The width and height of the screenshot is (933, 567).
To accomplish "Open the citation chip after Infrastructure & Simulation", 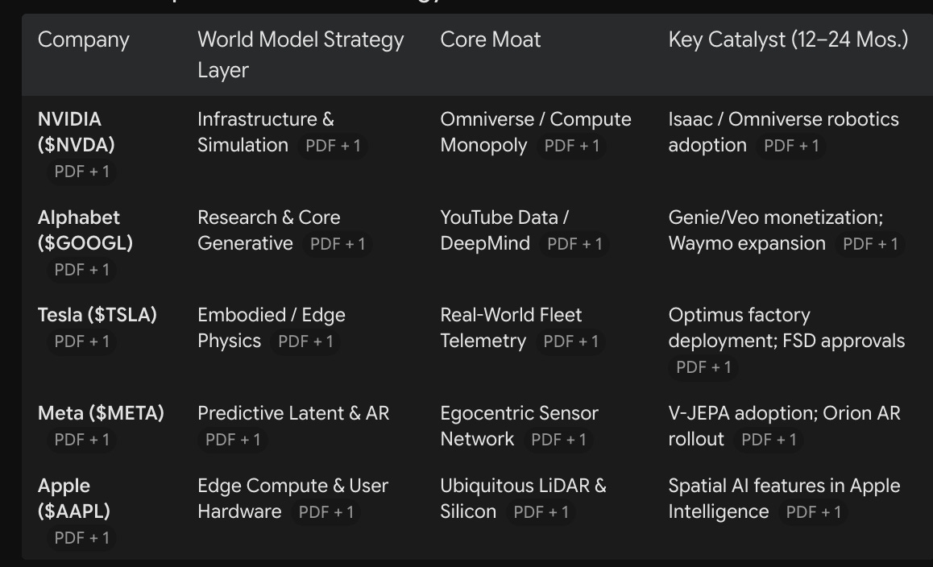I will click(333, 146).
